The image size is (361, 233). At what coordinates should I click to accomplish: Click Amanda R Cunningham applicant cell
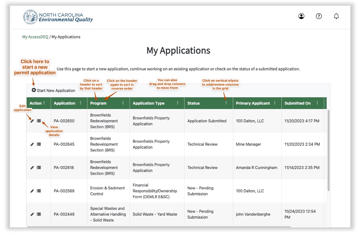click(256, 168)
